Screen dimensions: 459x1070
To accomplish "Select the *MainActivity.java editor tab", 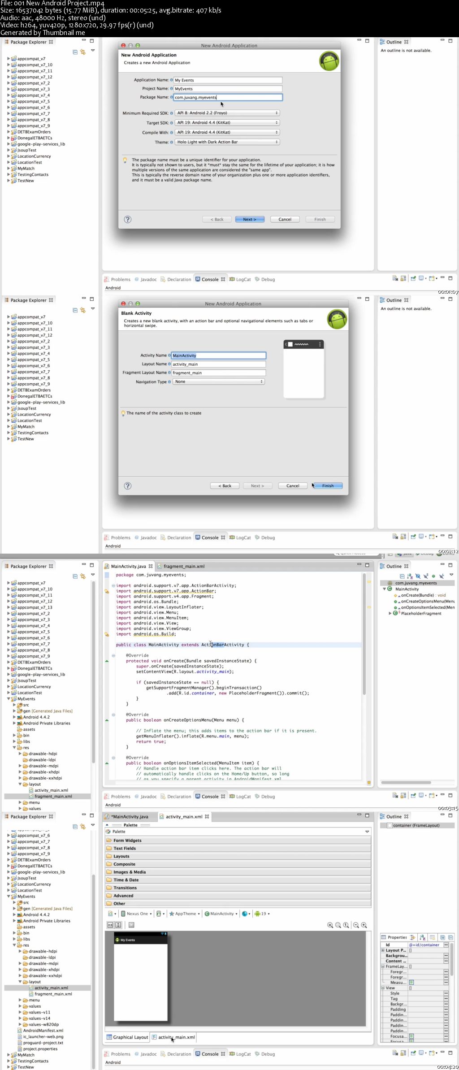I will pyautogui.click(x=130, y=817).
